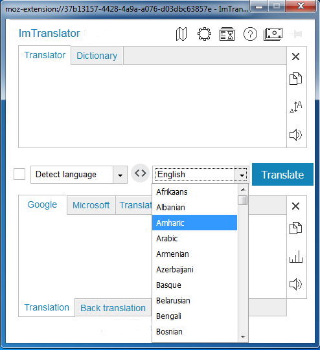Image resolution: width=320 pixels, height=350 pixels.
Task: Open ImTranslator options gear icon
Action: point(204,34)
